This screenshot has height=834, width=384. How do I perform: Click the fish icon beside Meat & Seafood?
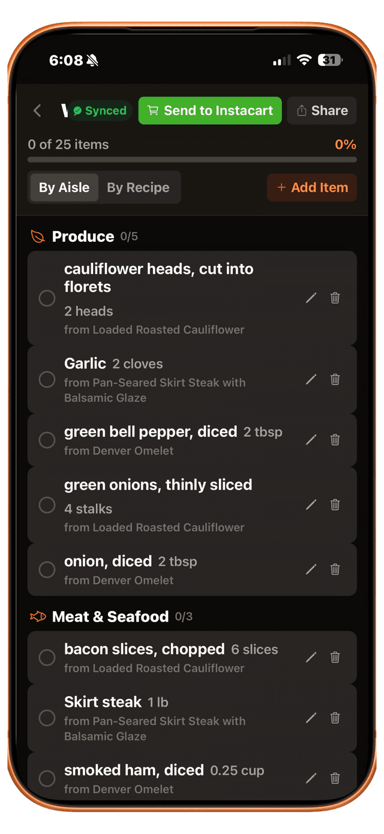38,616
